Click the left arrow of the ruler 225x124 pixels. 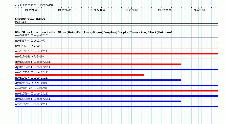click(x=16, y=8)
